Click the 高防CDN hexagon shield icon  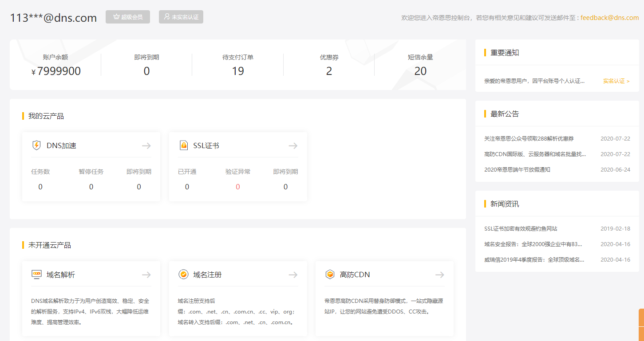(x=330, y=274)
